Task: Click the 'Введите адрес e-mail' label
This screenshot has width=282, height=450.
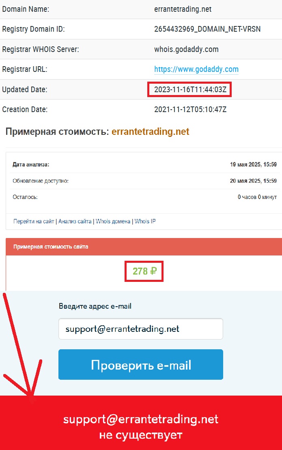Action: coord(95,306)
